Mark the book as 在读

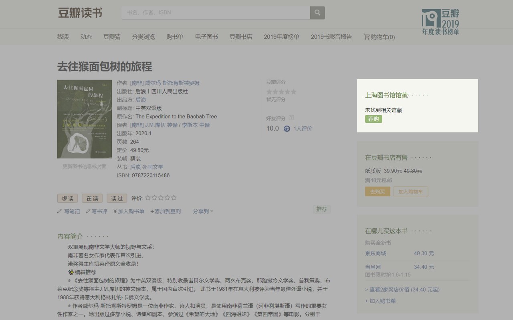point(92,198)
